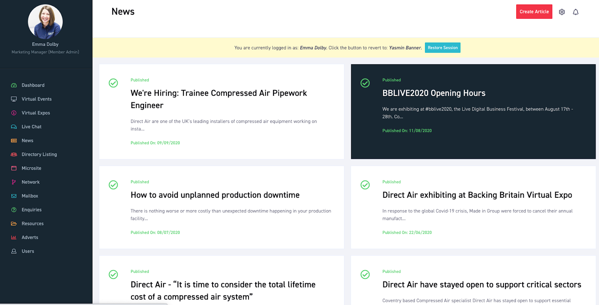Open the Users menu item
The width and height of the screenshot is (599, 305).
pos(28,251)
